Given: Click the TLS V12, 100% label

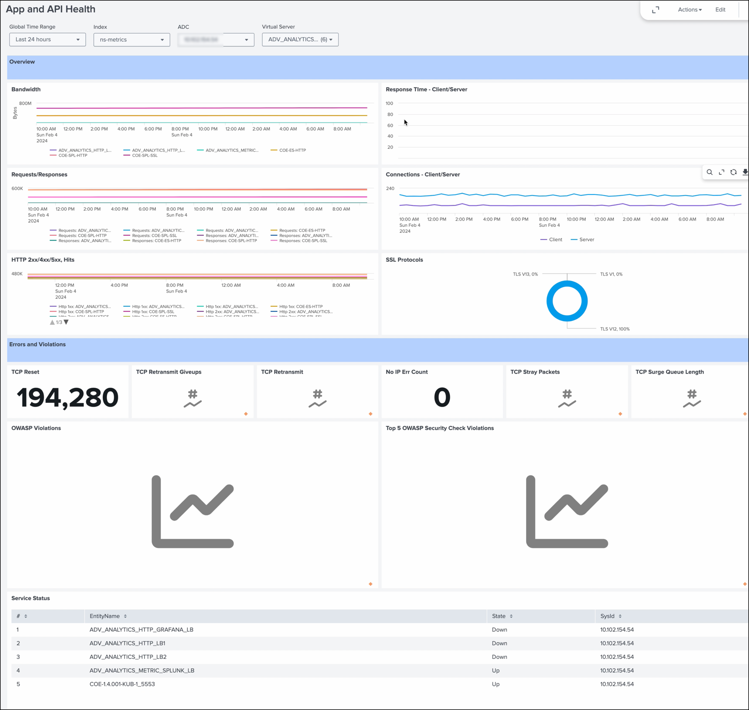Looking at the screenshot, I should [x=615, y=329].
